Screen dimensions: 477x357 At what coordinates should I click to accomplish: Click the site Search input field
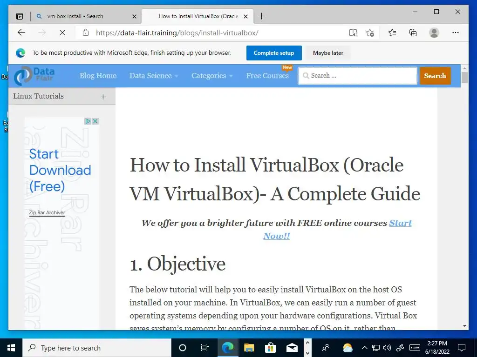358,76
